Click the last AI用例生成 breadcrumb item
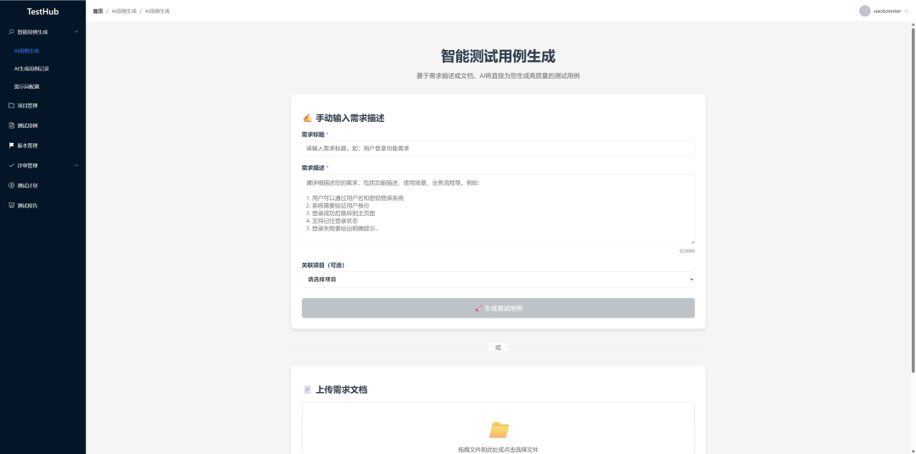The width and height of the screenshot is (916, 454). pos(157,11)
